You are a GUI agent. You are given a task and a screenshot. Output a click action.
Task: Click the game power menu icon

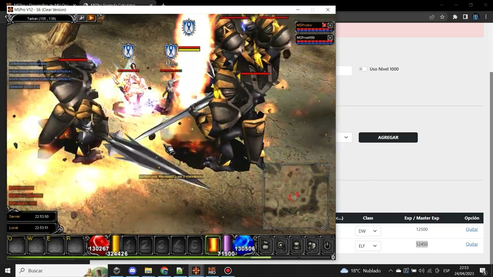pyautogui.click(x=327, y=245)
